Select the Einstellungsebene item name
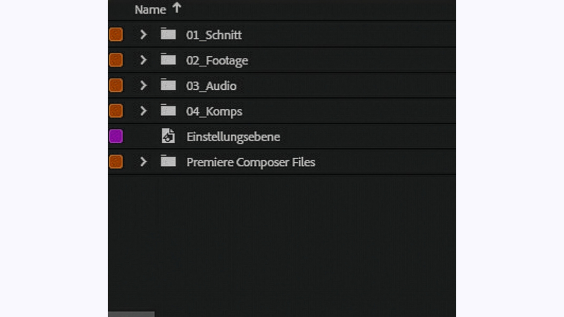 tap(233, 137)
